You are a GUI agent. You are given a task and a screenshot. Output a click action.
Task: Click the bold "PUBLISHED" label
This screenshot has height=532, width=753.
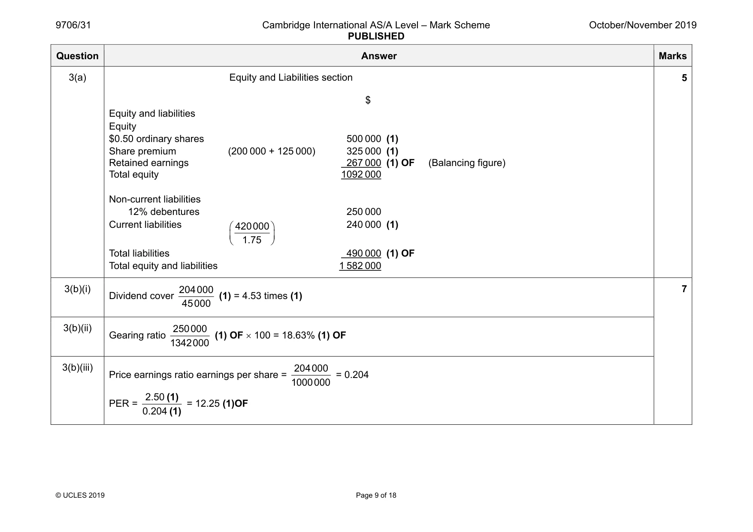coord(376,36)
